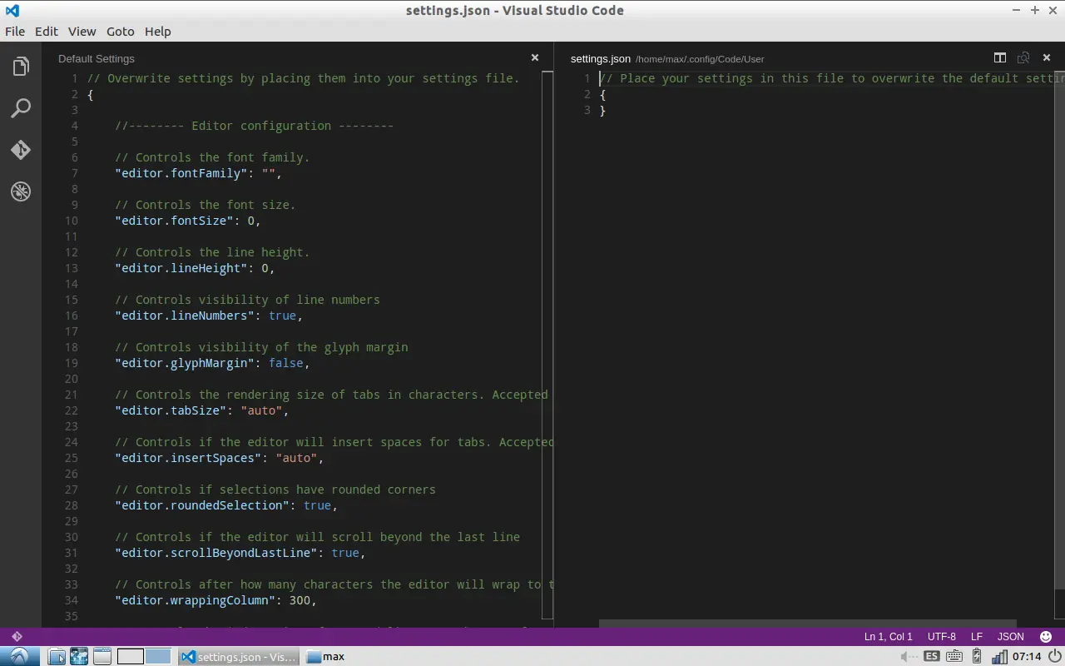Click the open changes icon beside settings.json
The width and height of the screenshot is (1065, 666).
click(x=1023, y=58)
